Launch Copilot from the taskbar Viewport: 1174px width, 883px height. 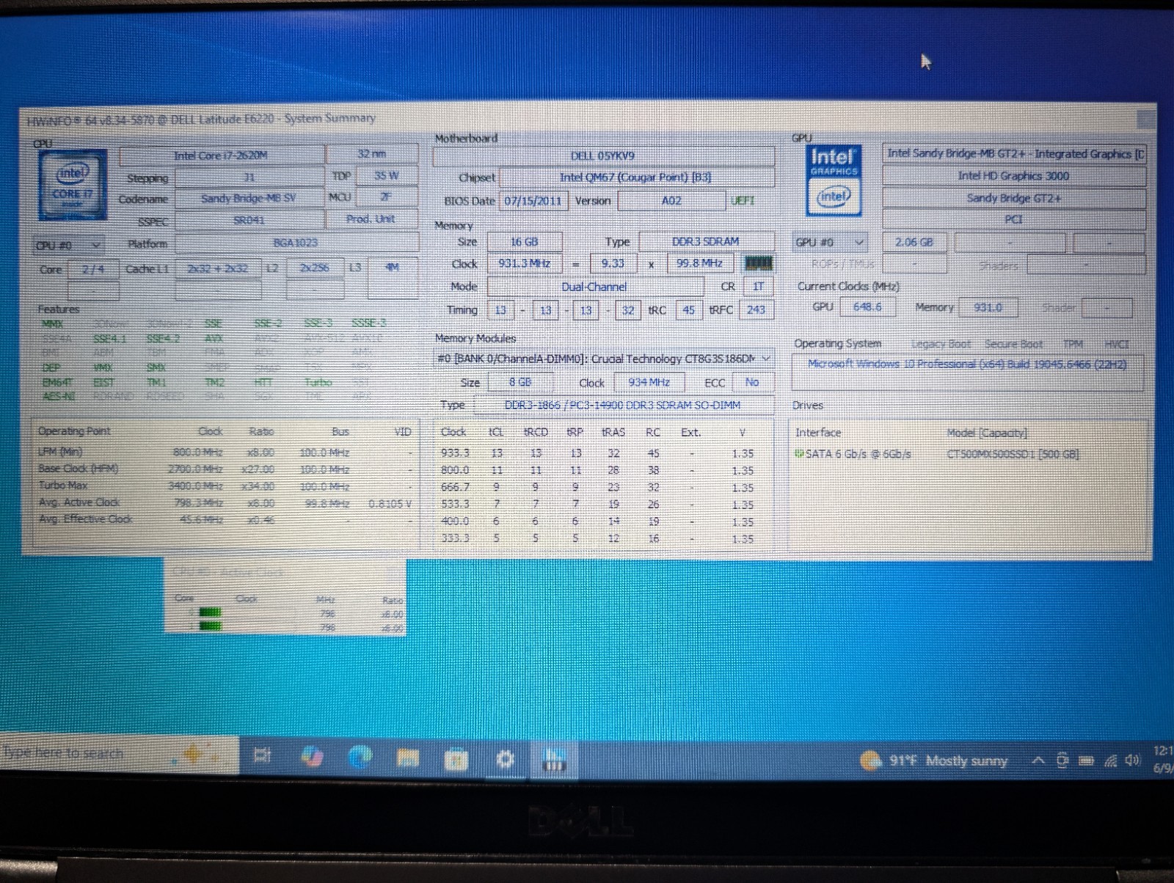coord(311,757)
